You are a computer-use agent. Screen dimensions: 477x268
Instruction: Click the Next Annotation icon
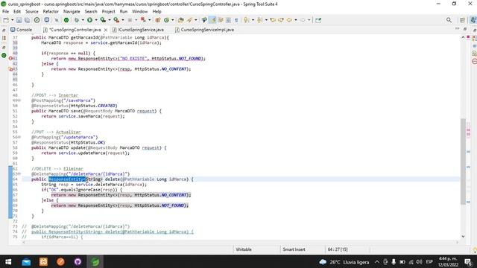click(x=246, y=20)
